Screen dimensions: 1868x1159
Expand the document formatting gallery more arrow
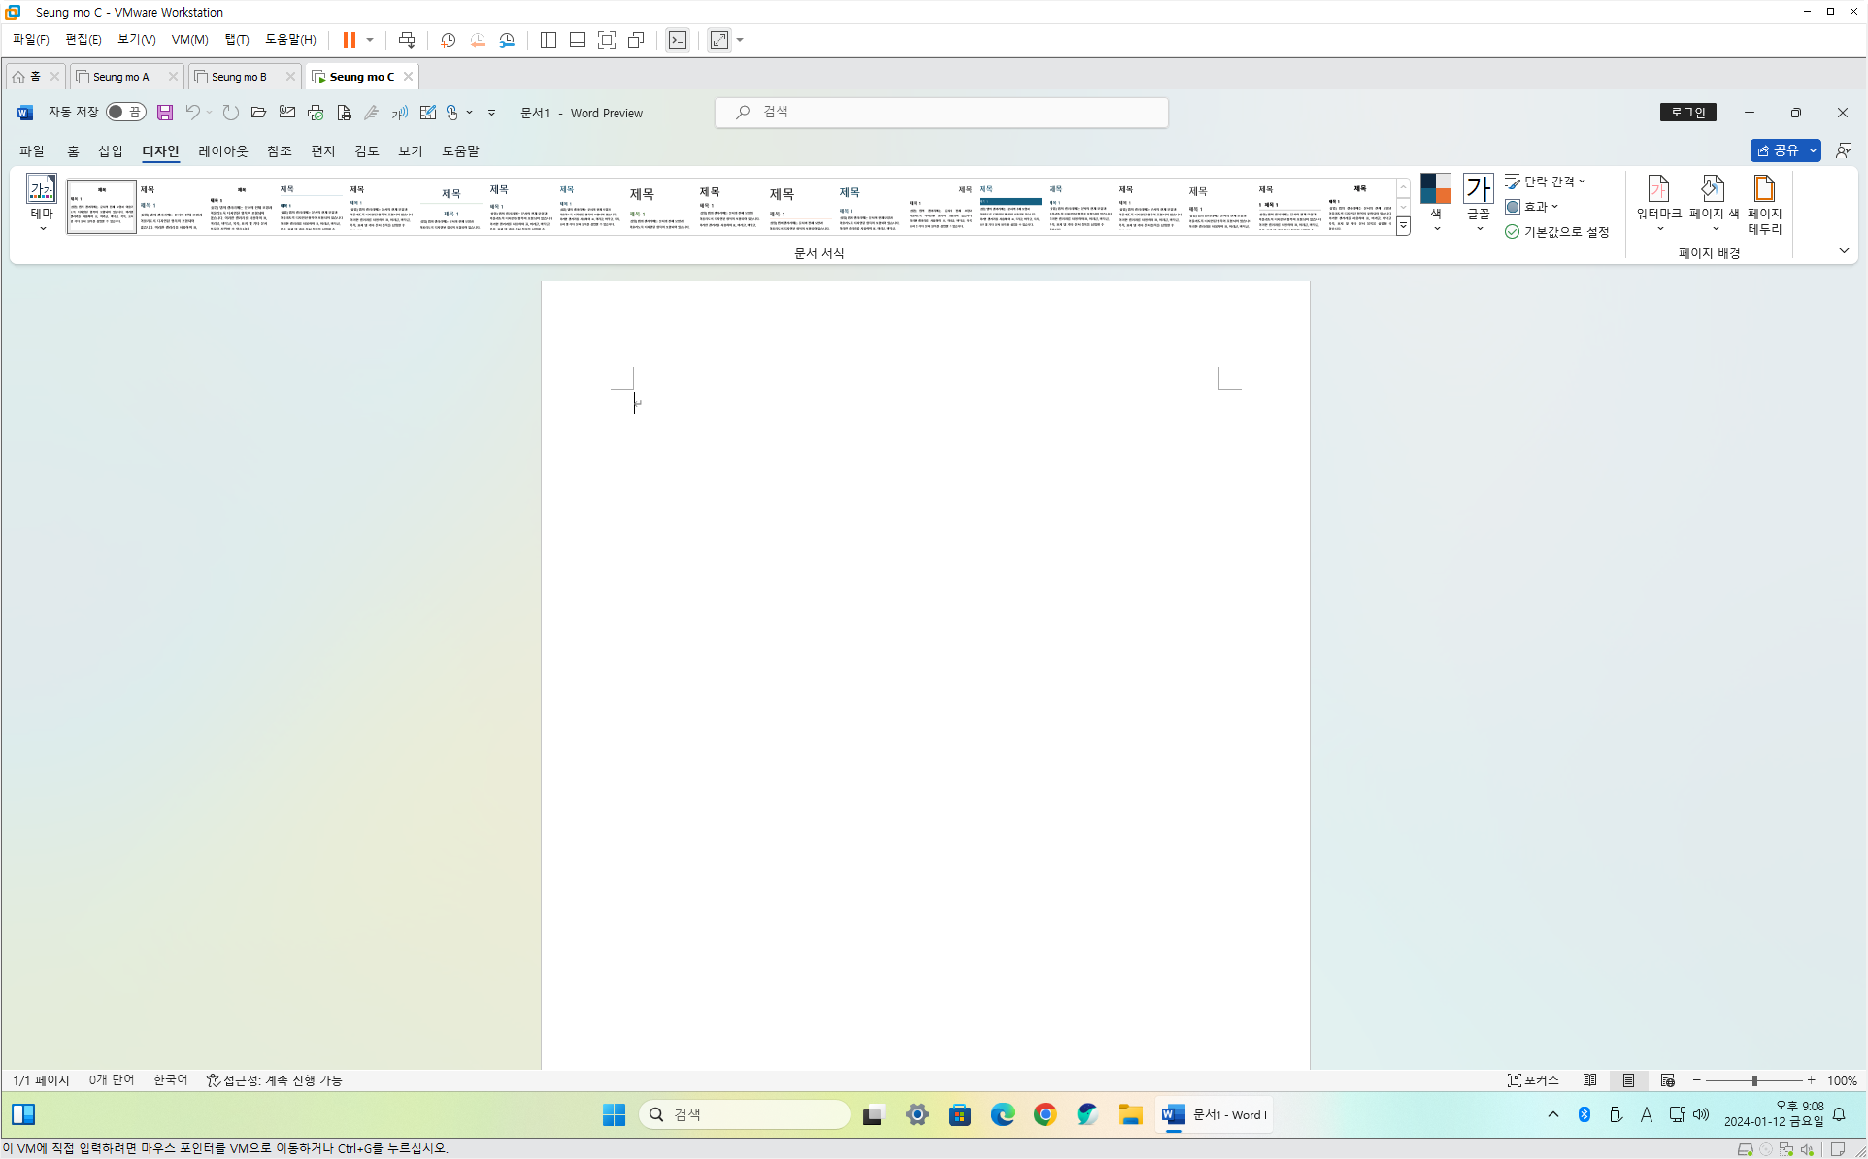[1403, 226]
